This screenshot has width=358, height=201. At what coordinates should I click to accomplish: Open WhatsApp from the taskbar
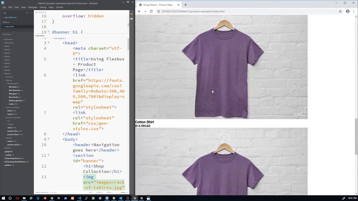pyautogui.click(x=93, y=198)
